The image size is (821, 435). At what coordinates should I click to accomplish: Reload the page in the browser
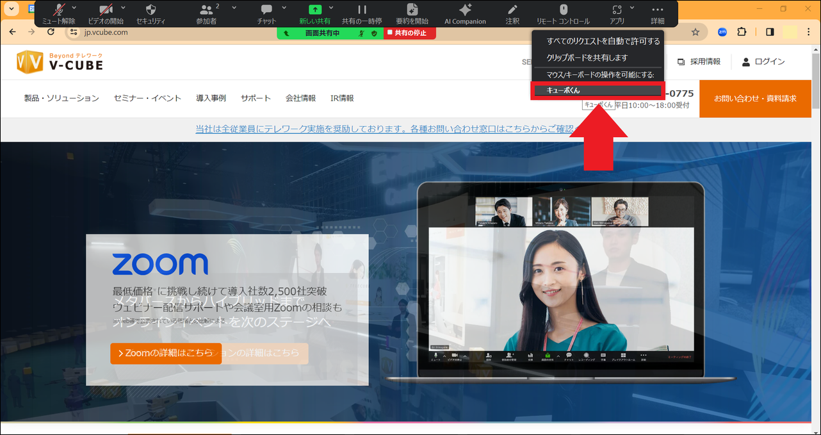point(51,32)
